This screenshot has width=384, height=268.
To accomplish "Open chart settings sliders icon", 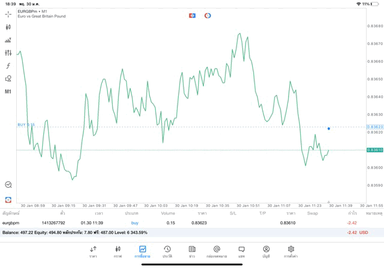I will click(x=8, y=53).
